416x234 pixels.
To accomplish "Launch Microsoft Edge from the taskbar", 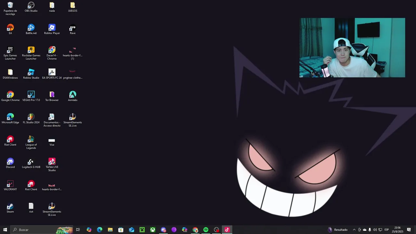I will (x=100, y=230).
